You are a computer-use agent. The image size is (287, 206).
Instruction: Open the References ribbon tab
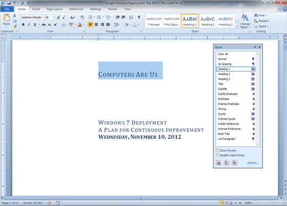click(76, 9)
